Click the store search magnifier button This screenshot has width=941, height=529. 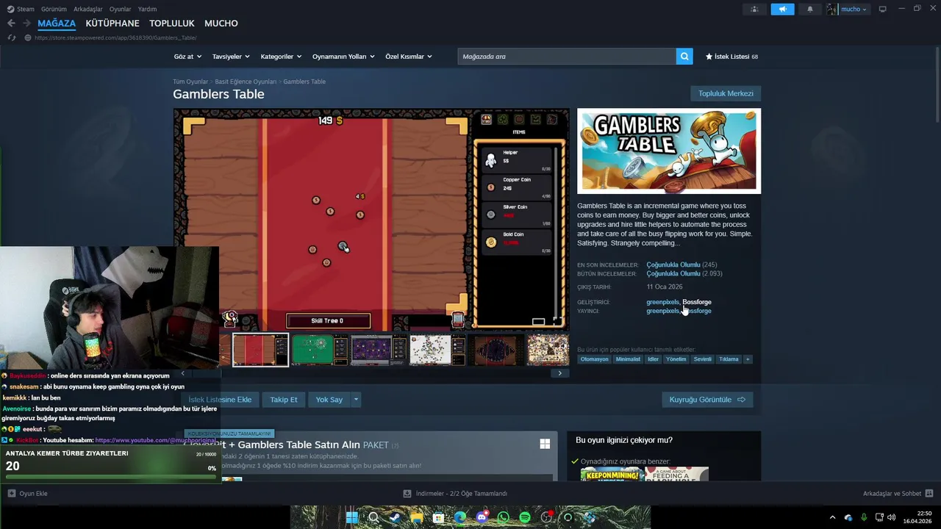684,57
